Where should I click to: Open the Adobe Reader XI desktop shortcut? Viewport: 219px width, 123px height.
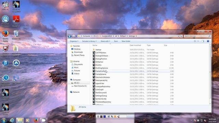(x=16, y=19)
